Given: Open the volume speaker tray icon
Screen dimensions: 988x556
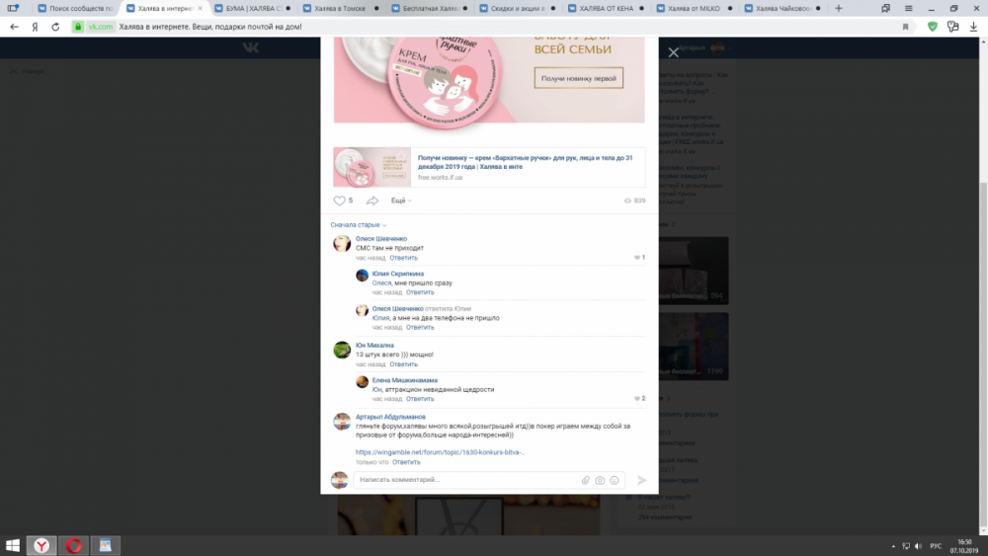Looking at the screenshot, I should click(918, 546).
